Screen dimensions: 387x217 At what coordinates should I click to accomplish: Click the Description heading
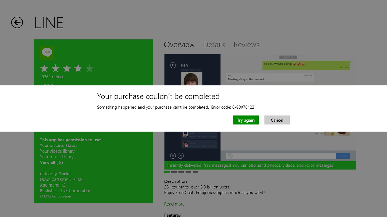pos(176,181)
